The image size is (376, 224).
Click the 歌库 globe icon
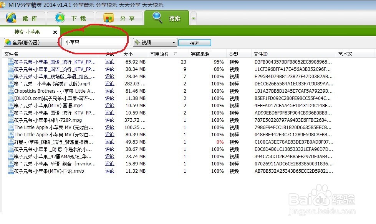[11, 18]
